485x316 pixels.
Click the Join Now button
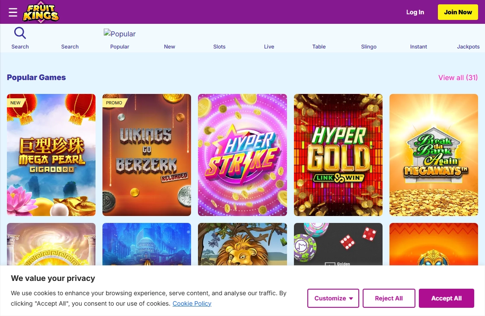(x=458, y=12)
